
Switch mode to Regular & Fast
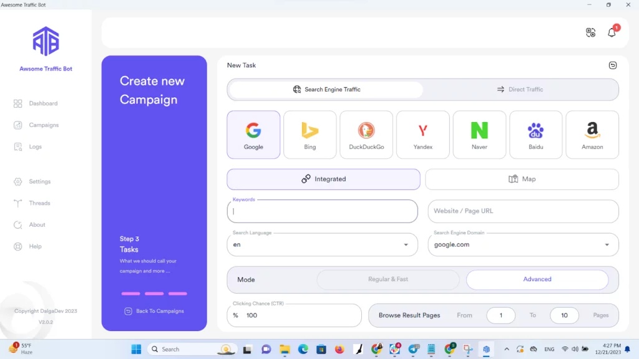[x=388, y=280]
